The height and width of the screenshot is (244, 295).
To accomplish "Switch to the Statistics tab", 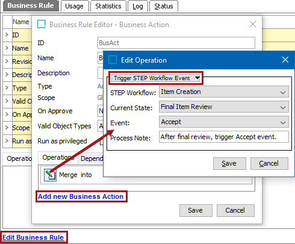I will pyautogui.click(x=108, y=6).
